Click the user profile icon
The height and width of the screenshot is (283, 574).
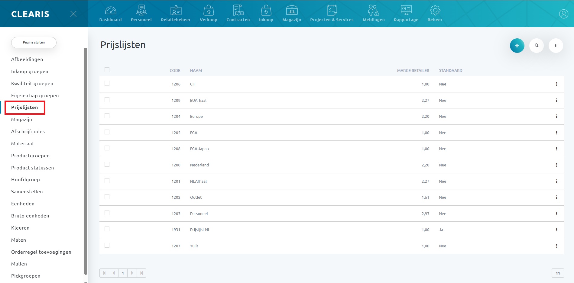click(563, 14)
